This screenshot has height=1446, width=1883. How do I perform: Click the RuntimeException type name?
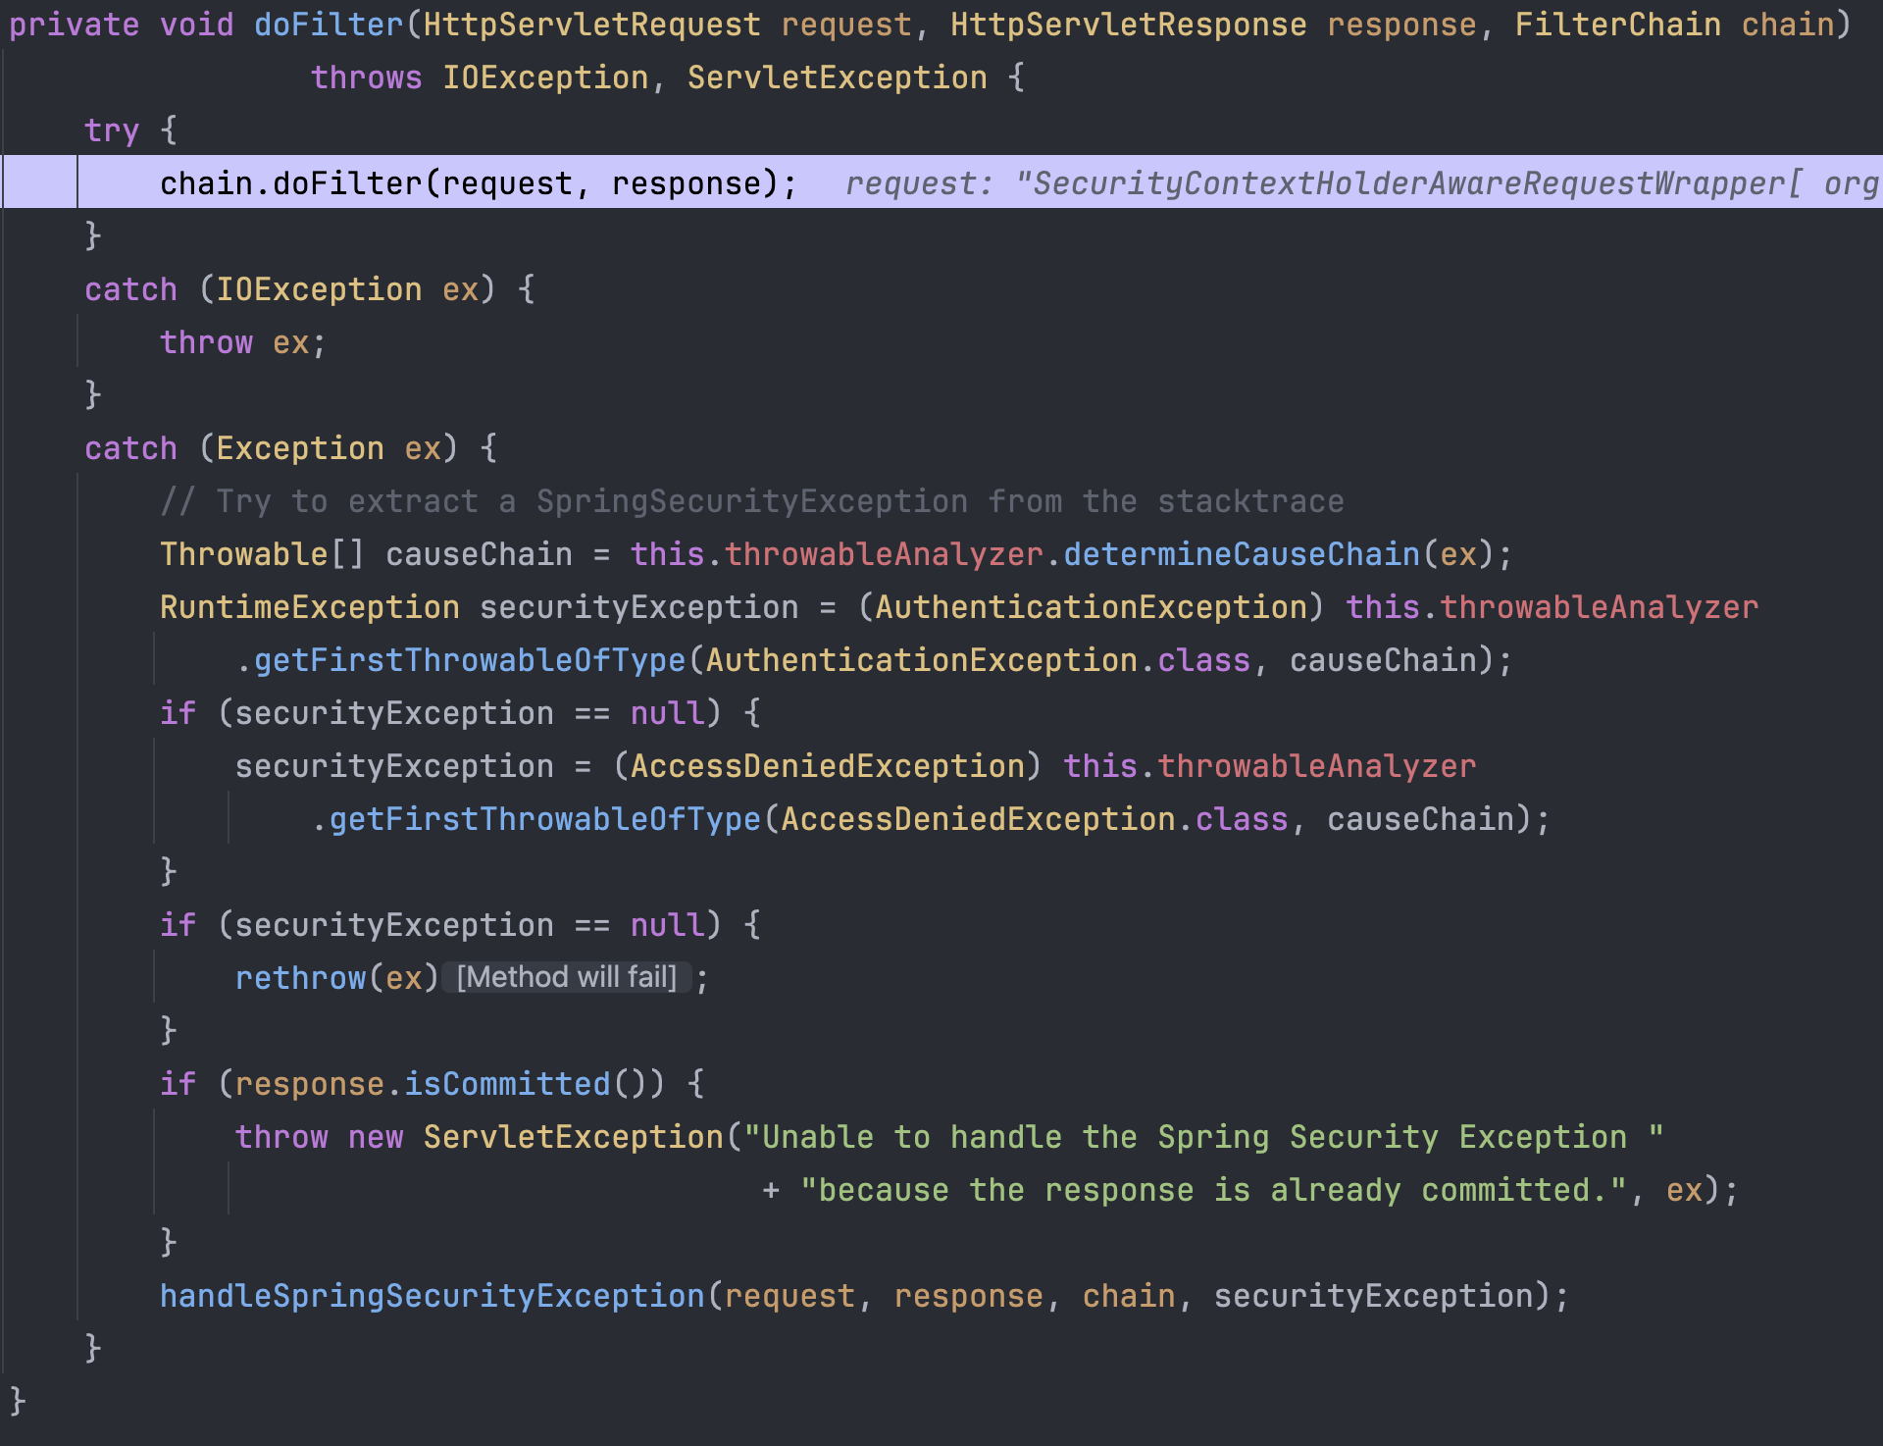tap(309, 607)
